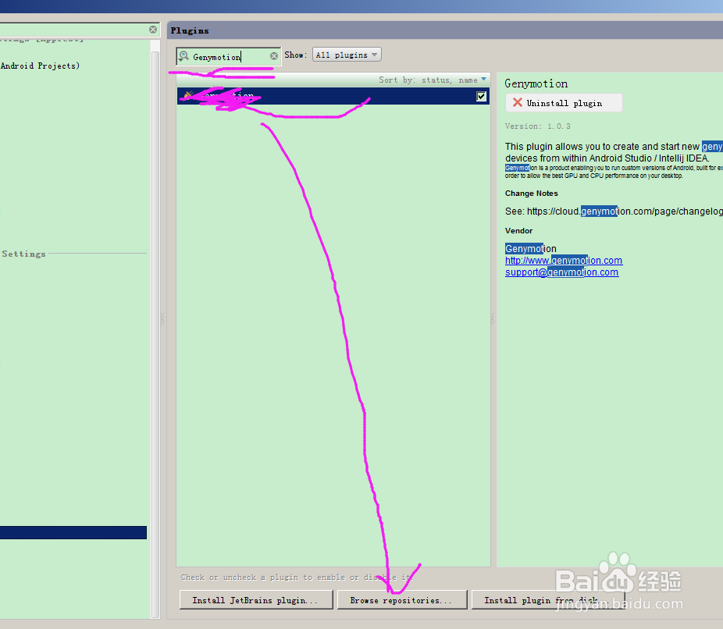The height and width of the screenshot is (629, 723).
Task: Select the highlighted item in left settings list
Action: click(73, 533)
